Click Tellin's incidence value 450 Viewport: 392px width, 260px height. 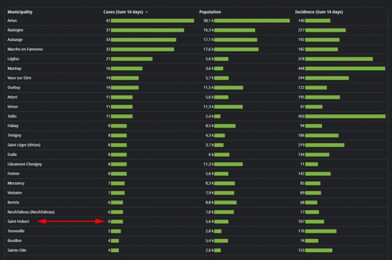click(x=302, y=116)
